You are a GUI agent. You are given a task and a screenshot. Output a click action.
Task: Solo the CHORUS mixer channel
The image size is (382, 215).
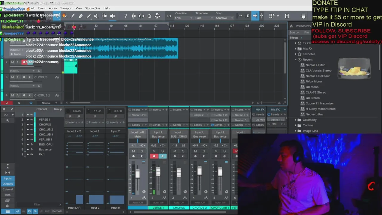pyautogui.click(x=183, y=151)
